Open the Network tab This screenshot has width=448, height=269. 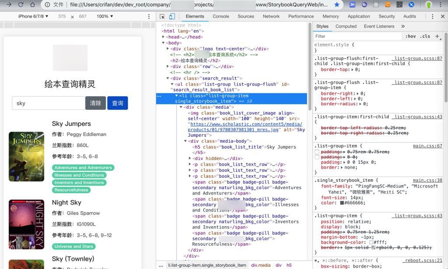coord(271,16)
